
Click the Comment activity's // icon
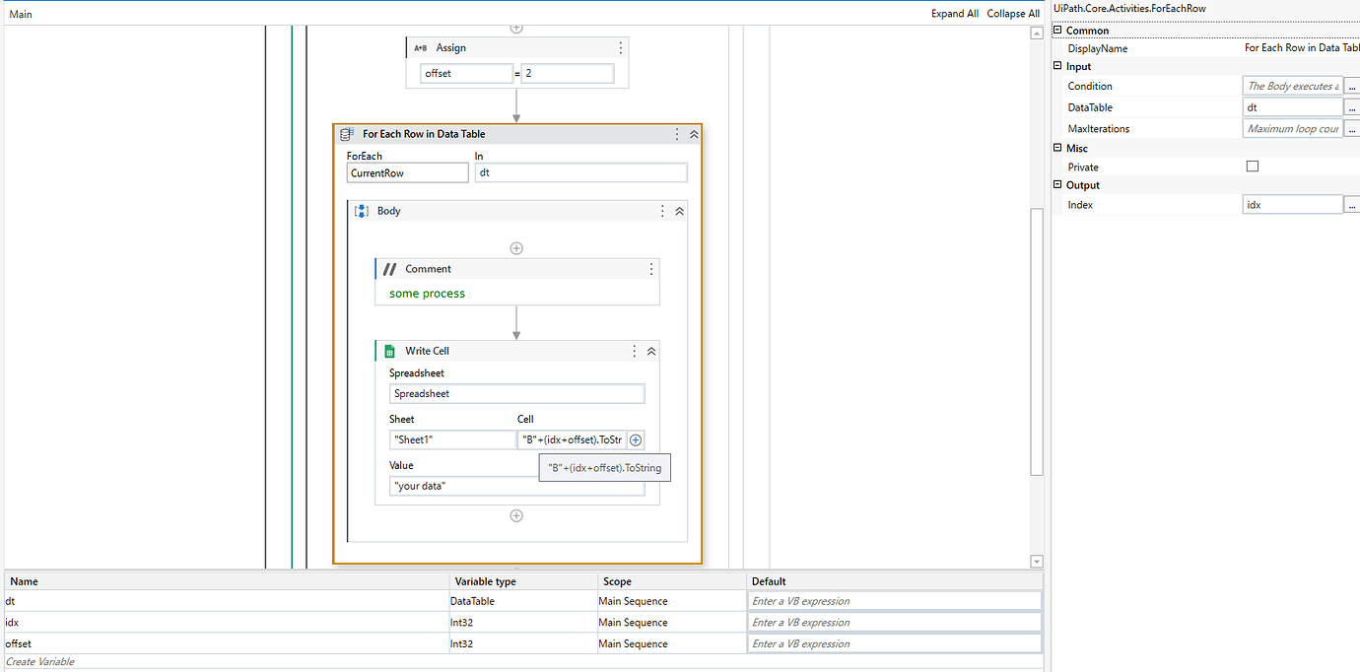click(388, 268)
